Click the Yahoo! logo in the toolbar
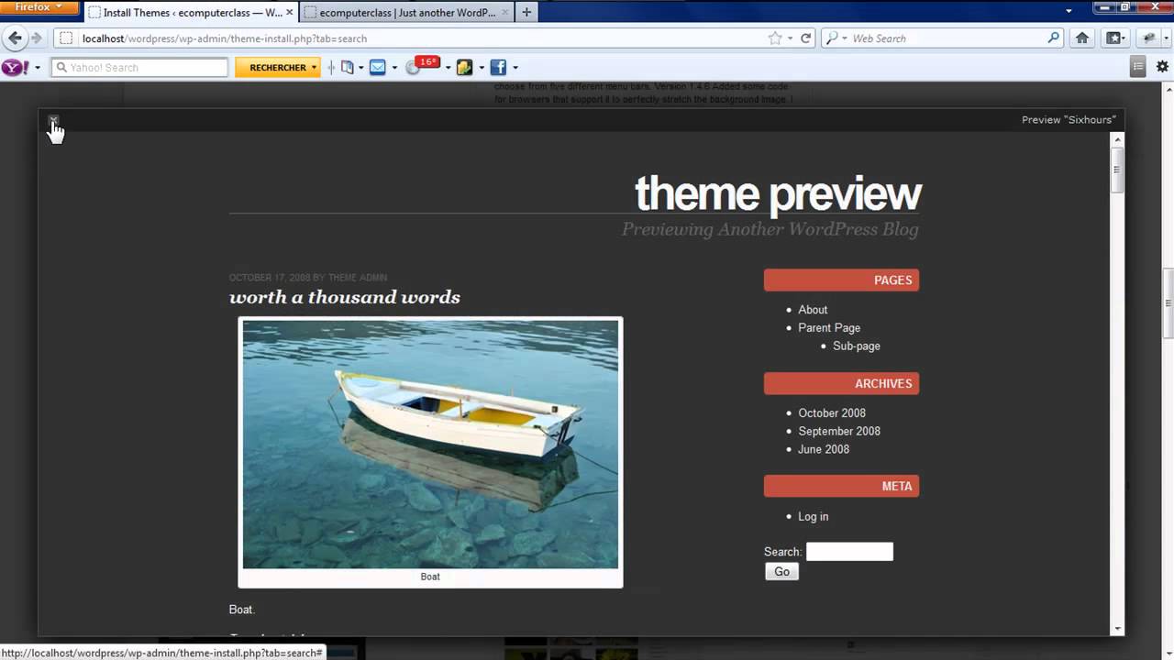Viewport: 1174px width, 660px height. (x=15, y=67)
